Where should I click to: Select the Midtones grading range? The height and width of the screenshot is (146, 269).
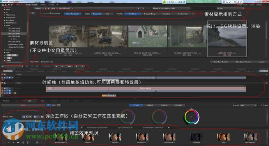tap(164, 105)
